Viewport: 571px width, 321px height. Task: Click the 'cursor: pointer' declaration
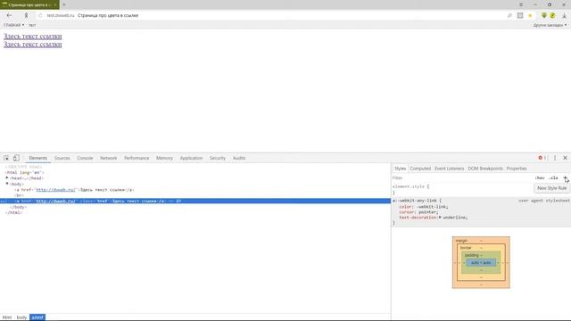pyautogui.click(x=418, y=212)
